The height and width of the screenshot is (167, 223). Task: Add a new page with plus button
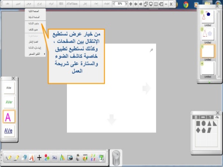click(131, 4)
